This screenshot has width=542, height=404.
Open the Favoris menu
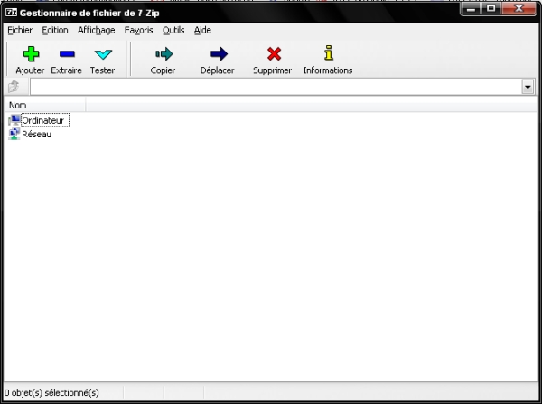138,30
